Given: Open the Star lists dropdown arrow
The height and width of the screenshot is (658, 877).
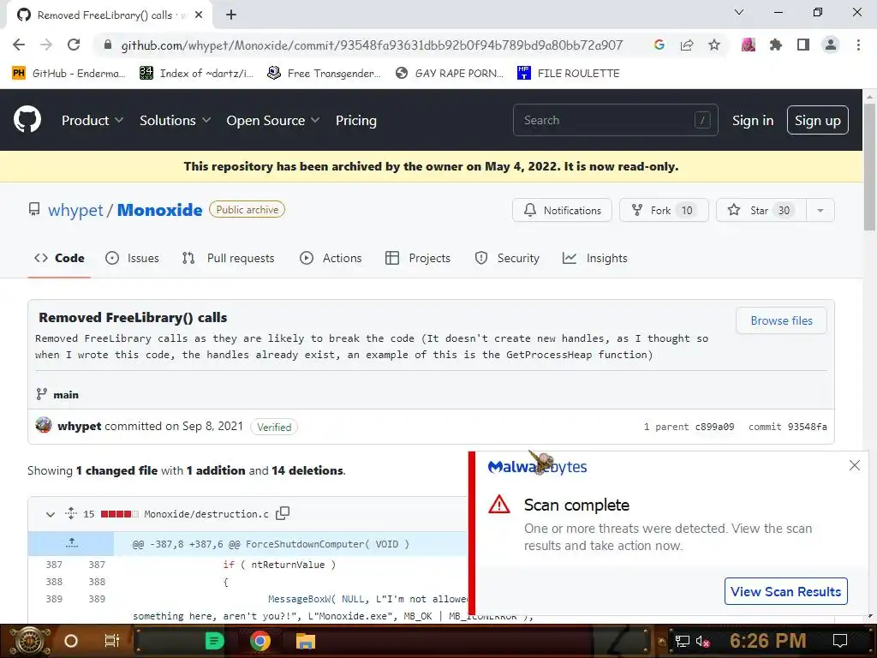Looking at the screenshot, I should [x=820, y=211].
